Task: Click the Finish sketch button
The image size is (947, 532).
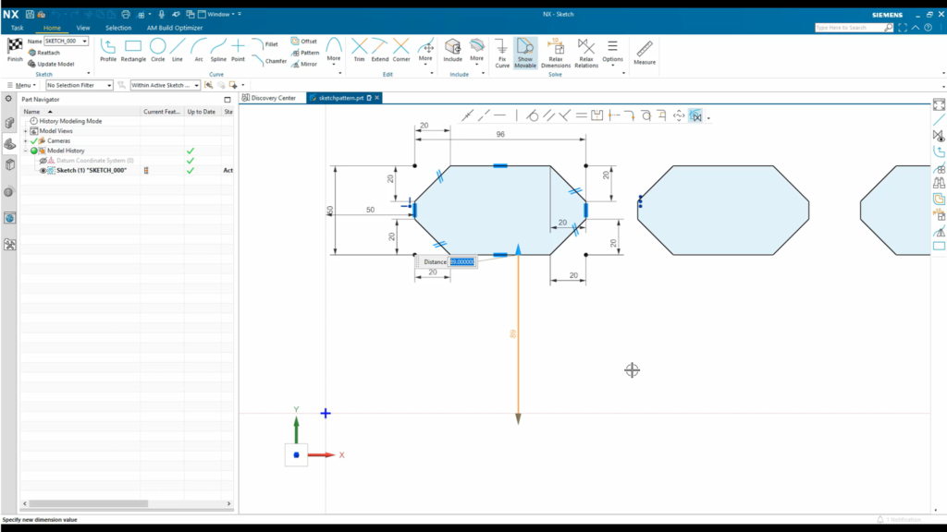Action: pos(14,51)
